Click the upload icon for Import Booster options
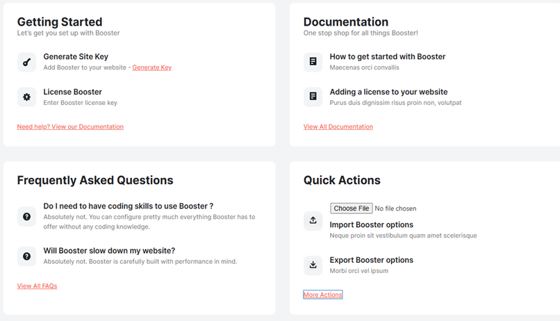The height and width of the screenshot is (321, 560). [x=313, y=221]
